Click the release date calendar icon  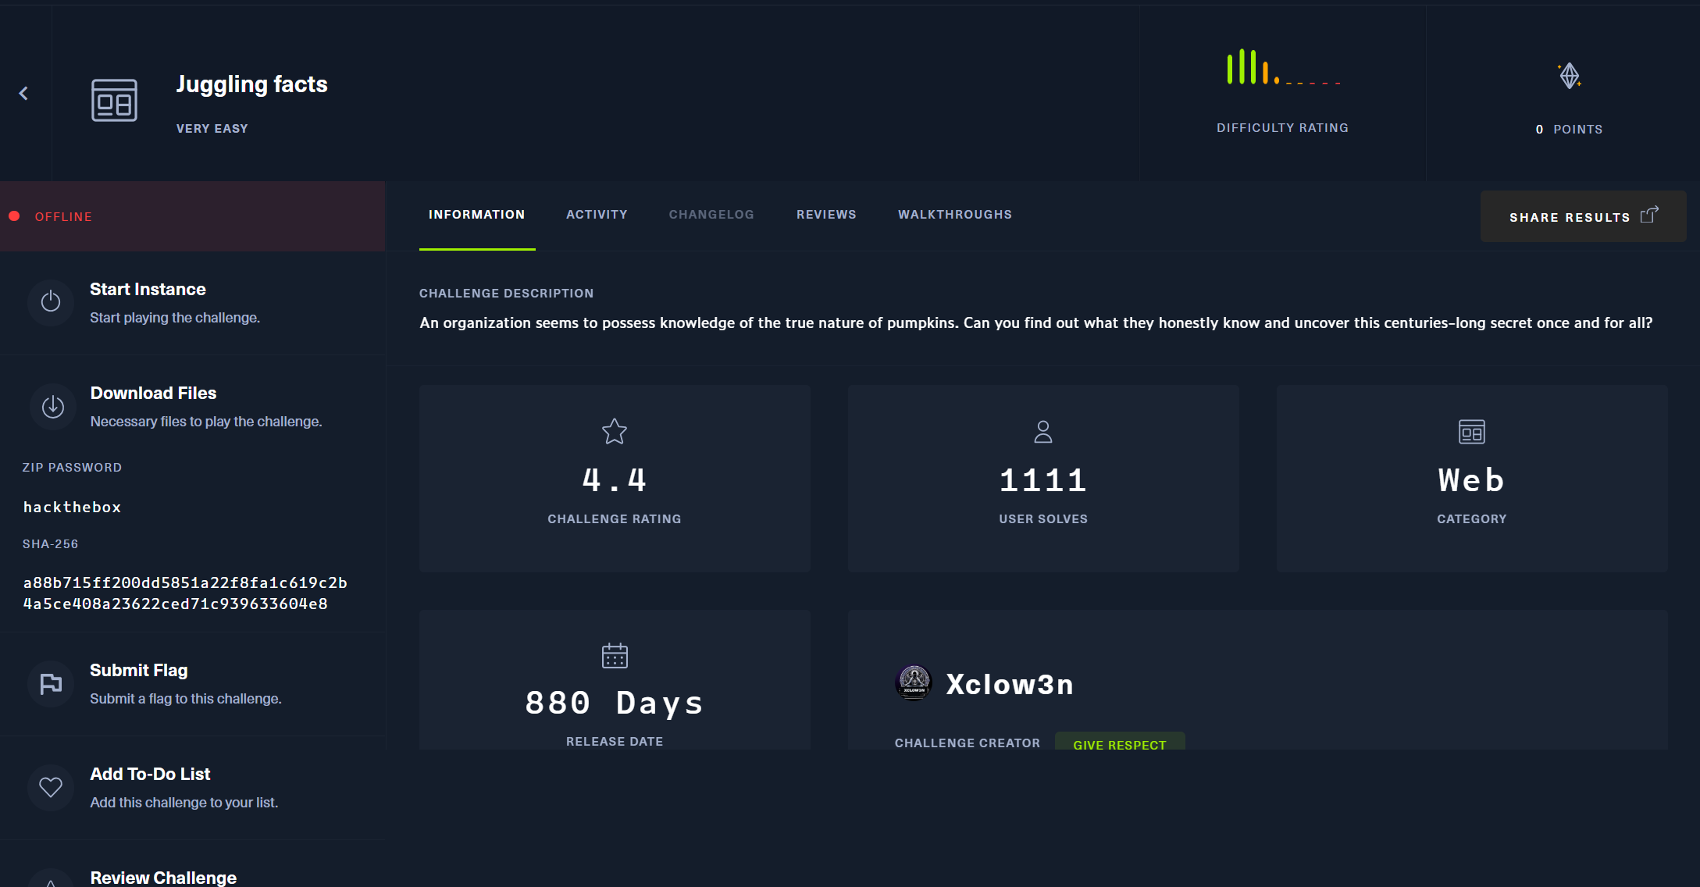[615, 656]
